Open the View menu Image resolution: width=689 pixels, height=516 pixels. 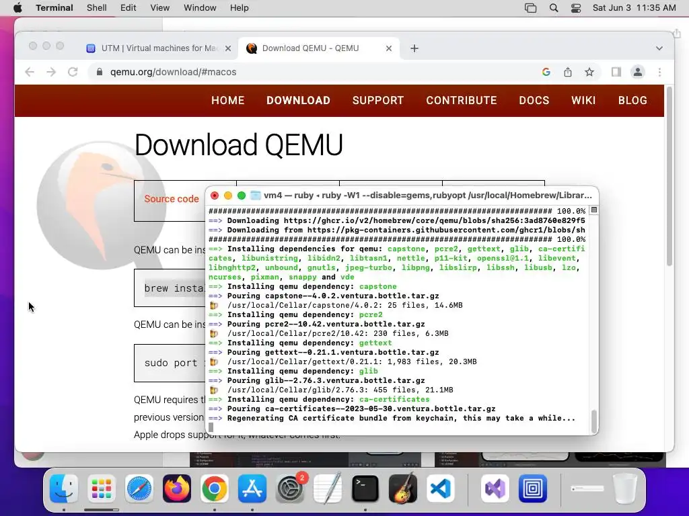160,8
